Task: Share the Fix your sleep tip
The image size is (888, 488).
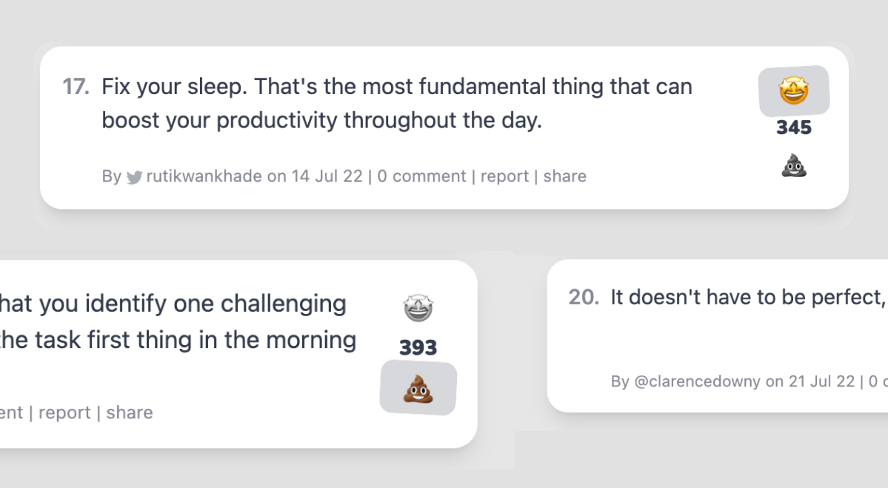Action: coord(564,176)
